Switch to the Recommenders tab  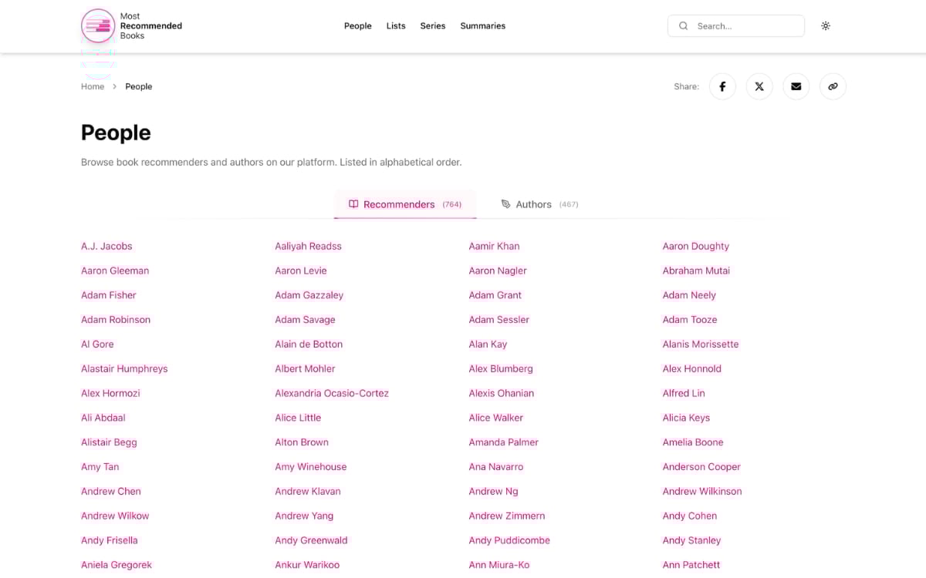click(405, 204)
